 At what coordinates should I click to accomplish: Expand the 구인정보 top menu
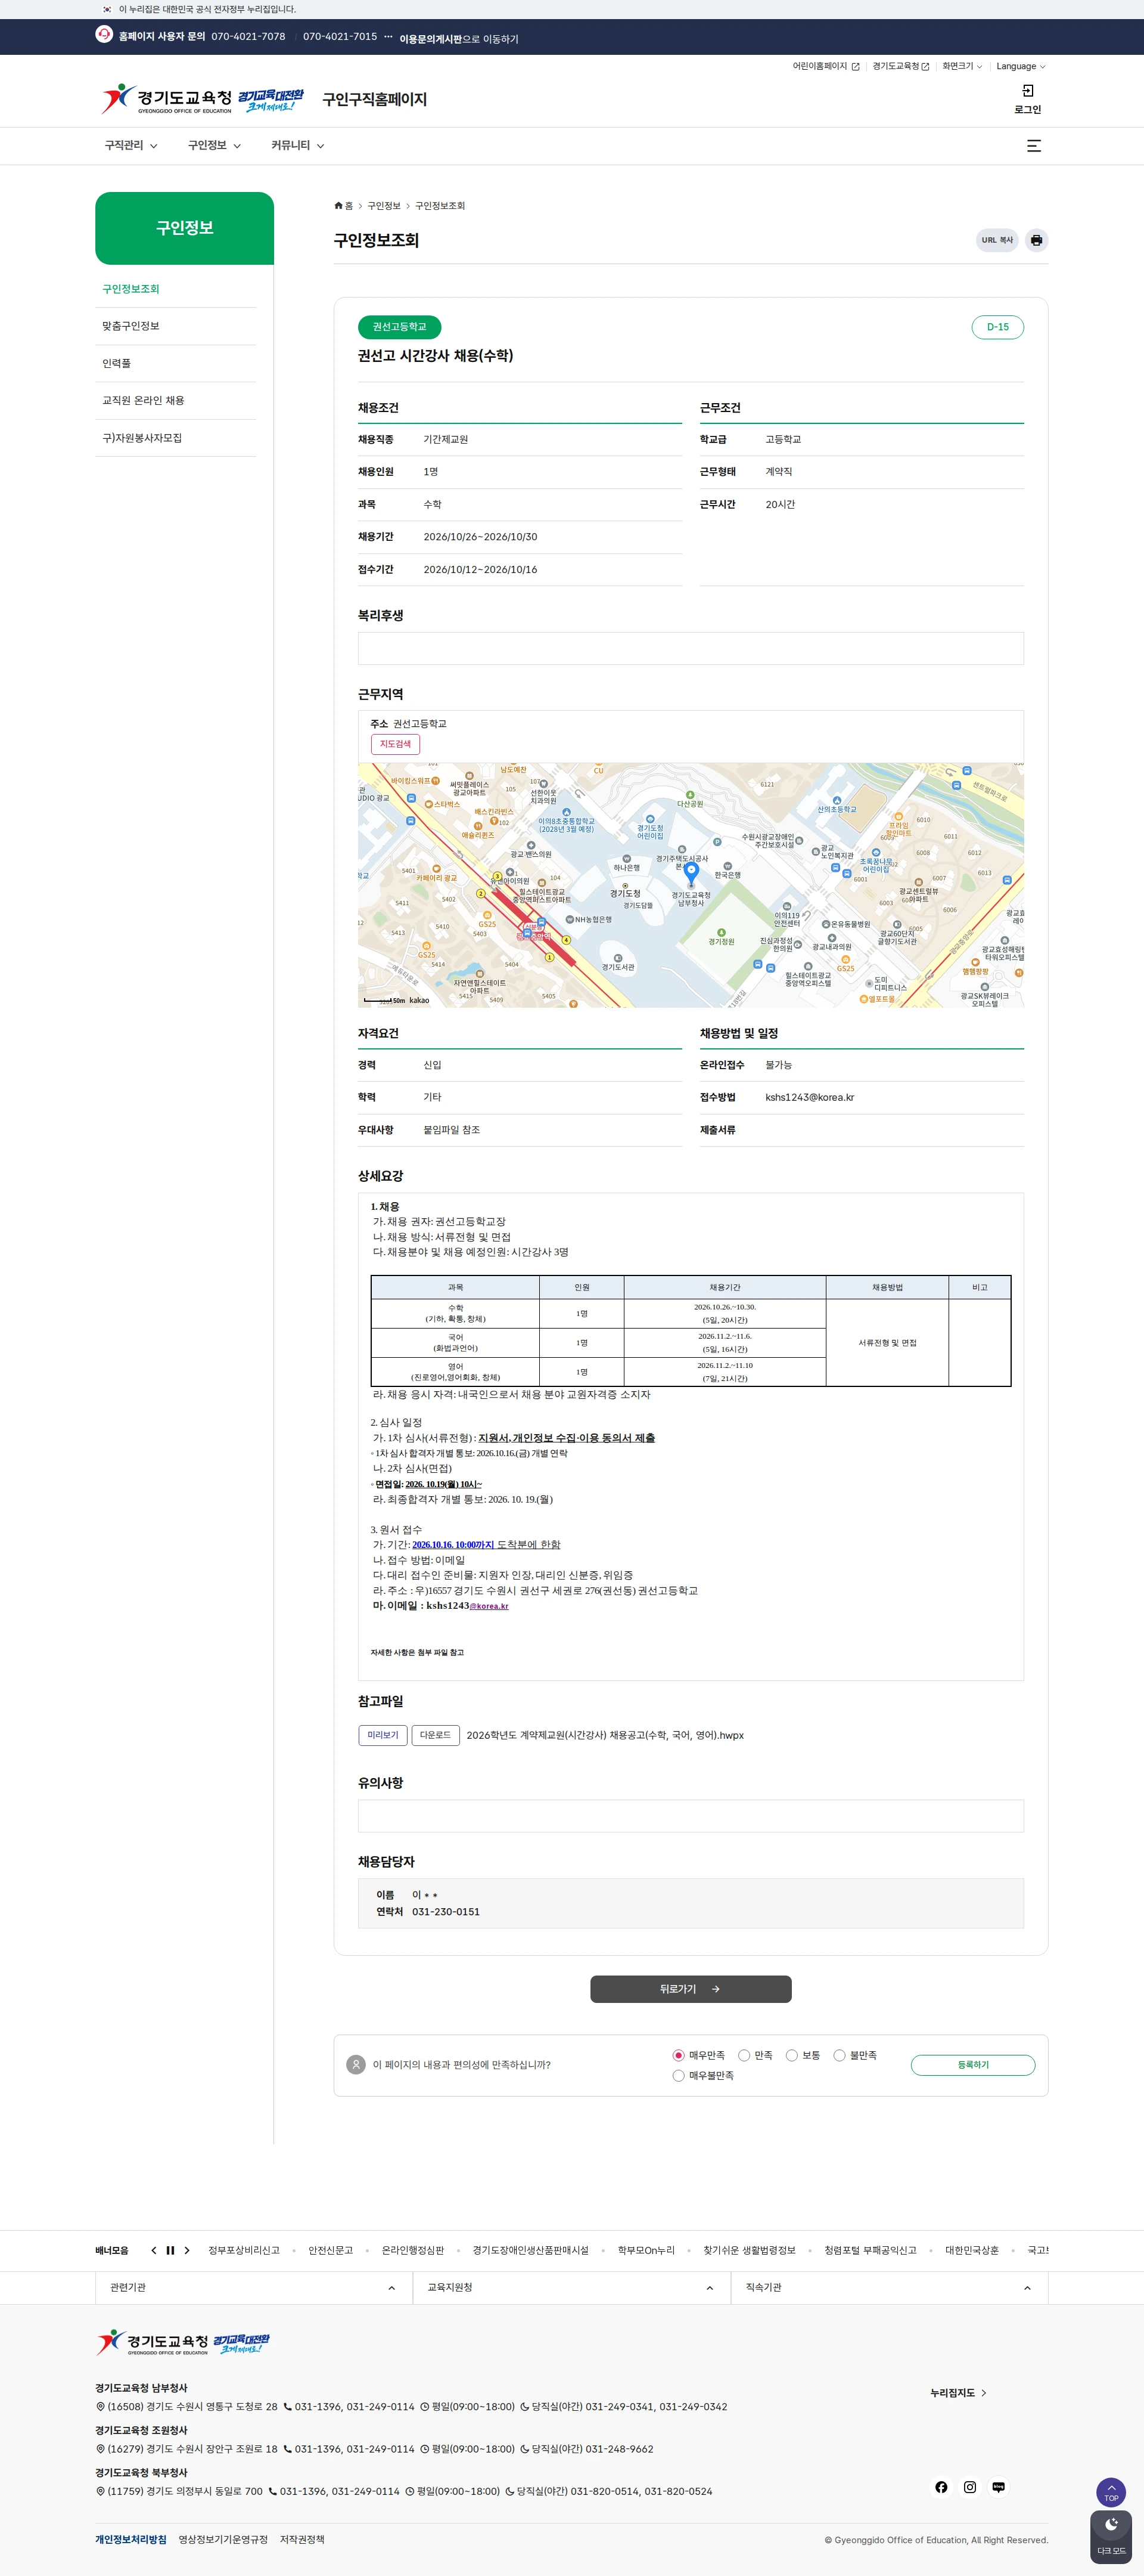(x=215, y=146)
